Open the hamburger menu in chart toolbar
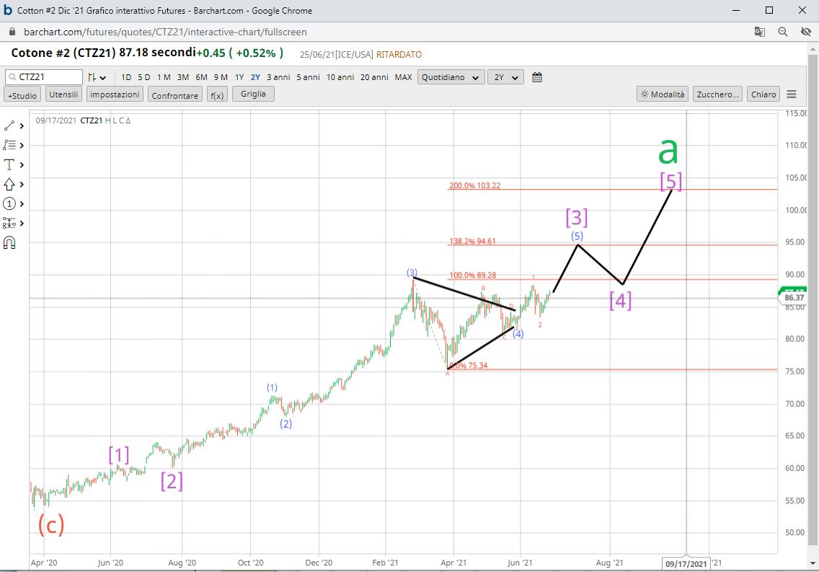This screenshot has width=819, height=572. (x=792, y=94)
